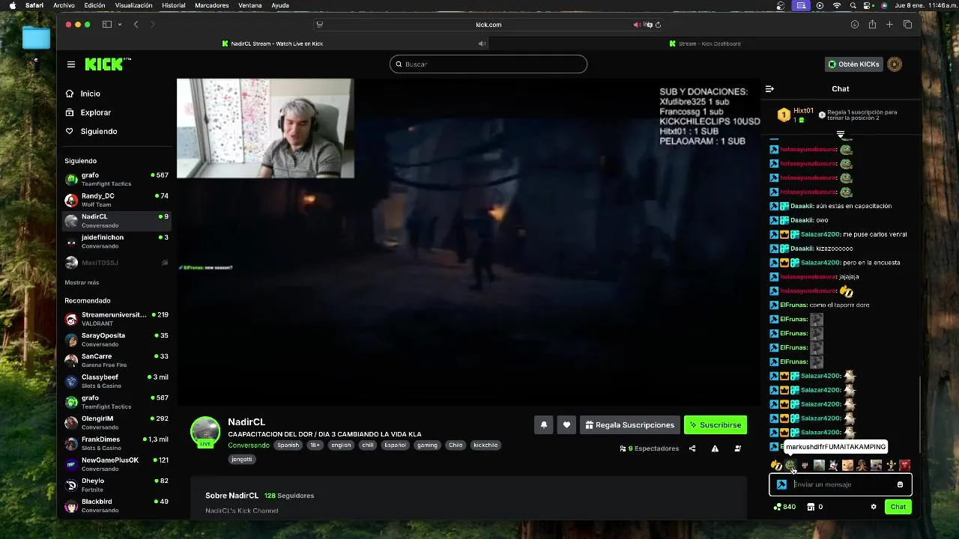The height and width of the screenshot is (539, 959).
Task: Open Spotlight search in menu bar
Action: tap(853, 5)
